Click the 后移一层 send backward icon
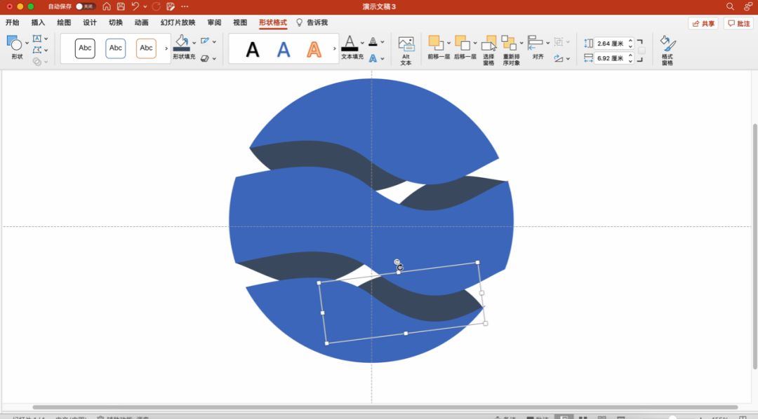The height and width of the screenshot is (419, 758). 462,43
